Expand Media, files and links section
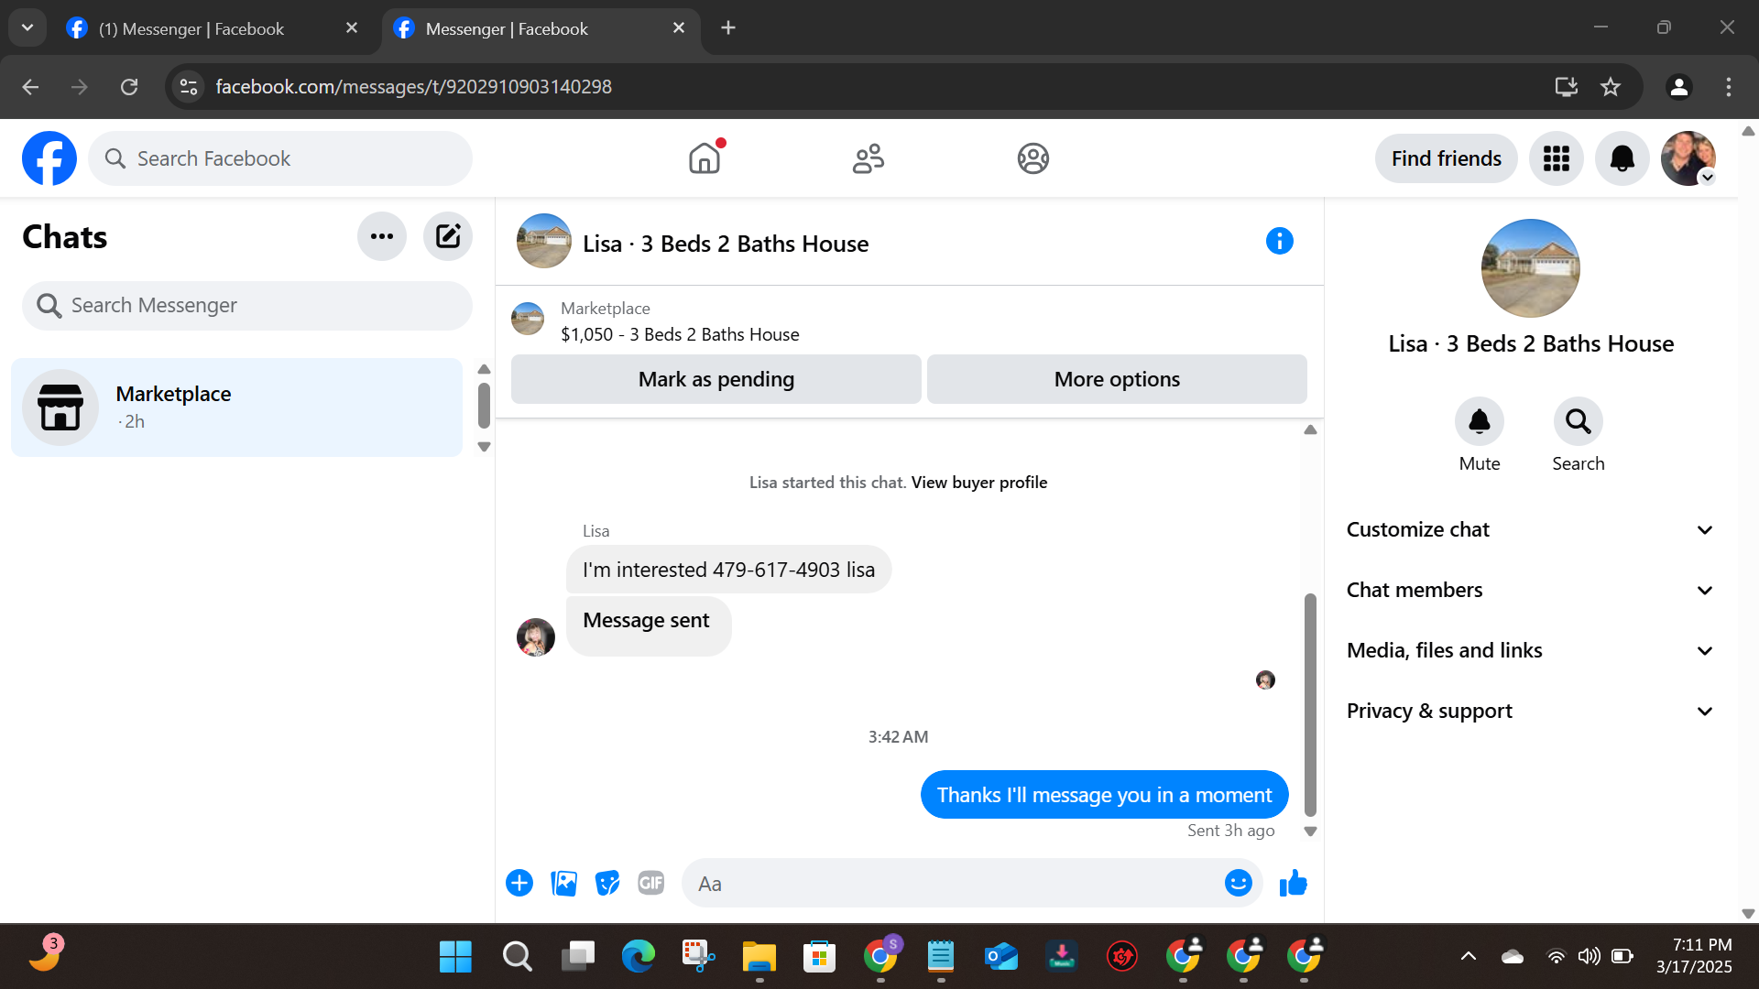This screenshot has height=989, width=1759. [1529, 650]
